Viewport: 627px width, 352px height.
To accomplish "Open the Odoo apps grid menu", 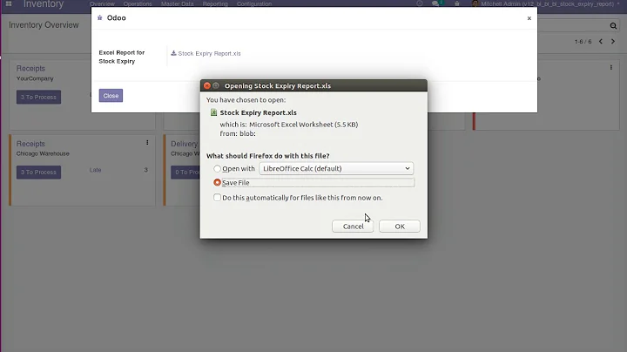I will point(9,3).
